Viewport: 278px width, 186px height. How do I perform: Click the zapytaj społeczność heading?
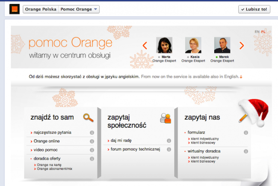[127, 121]
